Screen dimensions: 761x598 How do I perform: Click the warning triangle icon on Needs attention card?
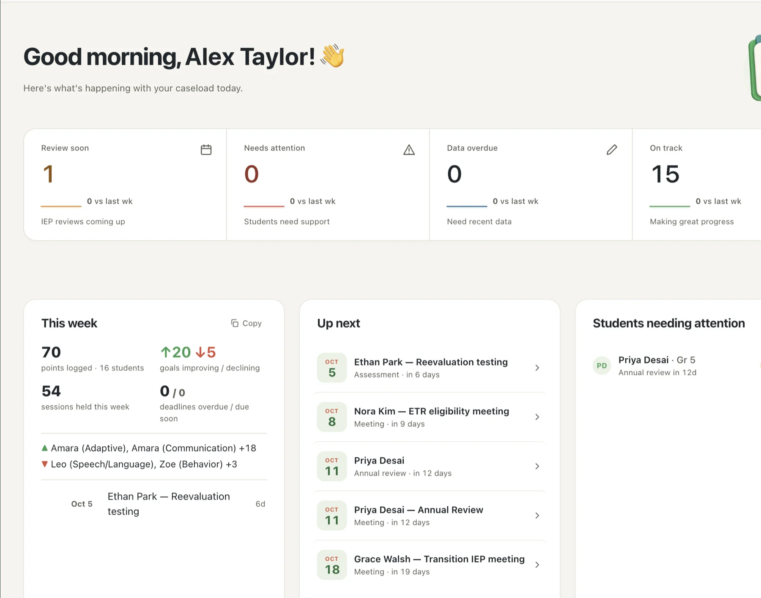[x=409, y=150]
